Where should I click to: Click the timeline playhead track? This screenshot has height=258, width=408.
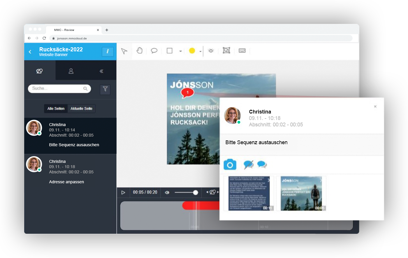(x=196, y=216)
